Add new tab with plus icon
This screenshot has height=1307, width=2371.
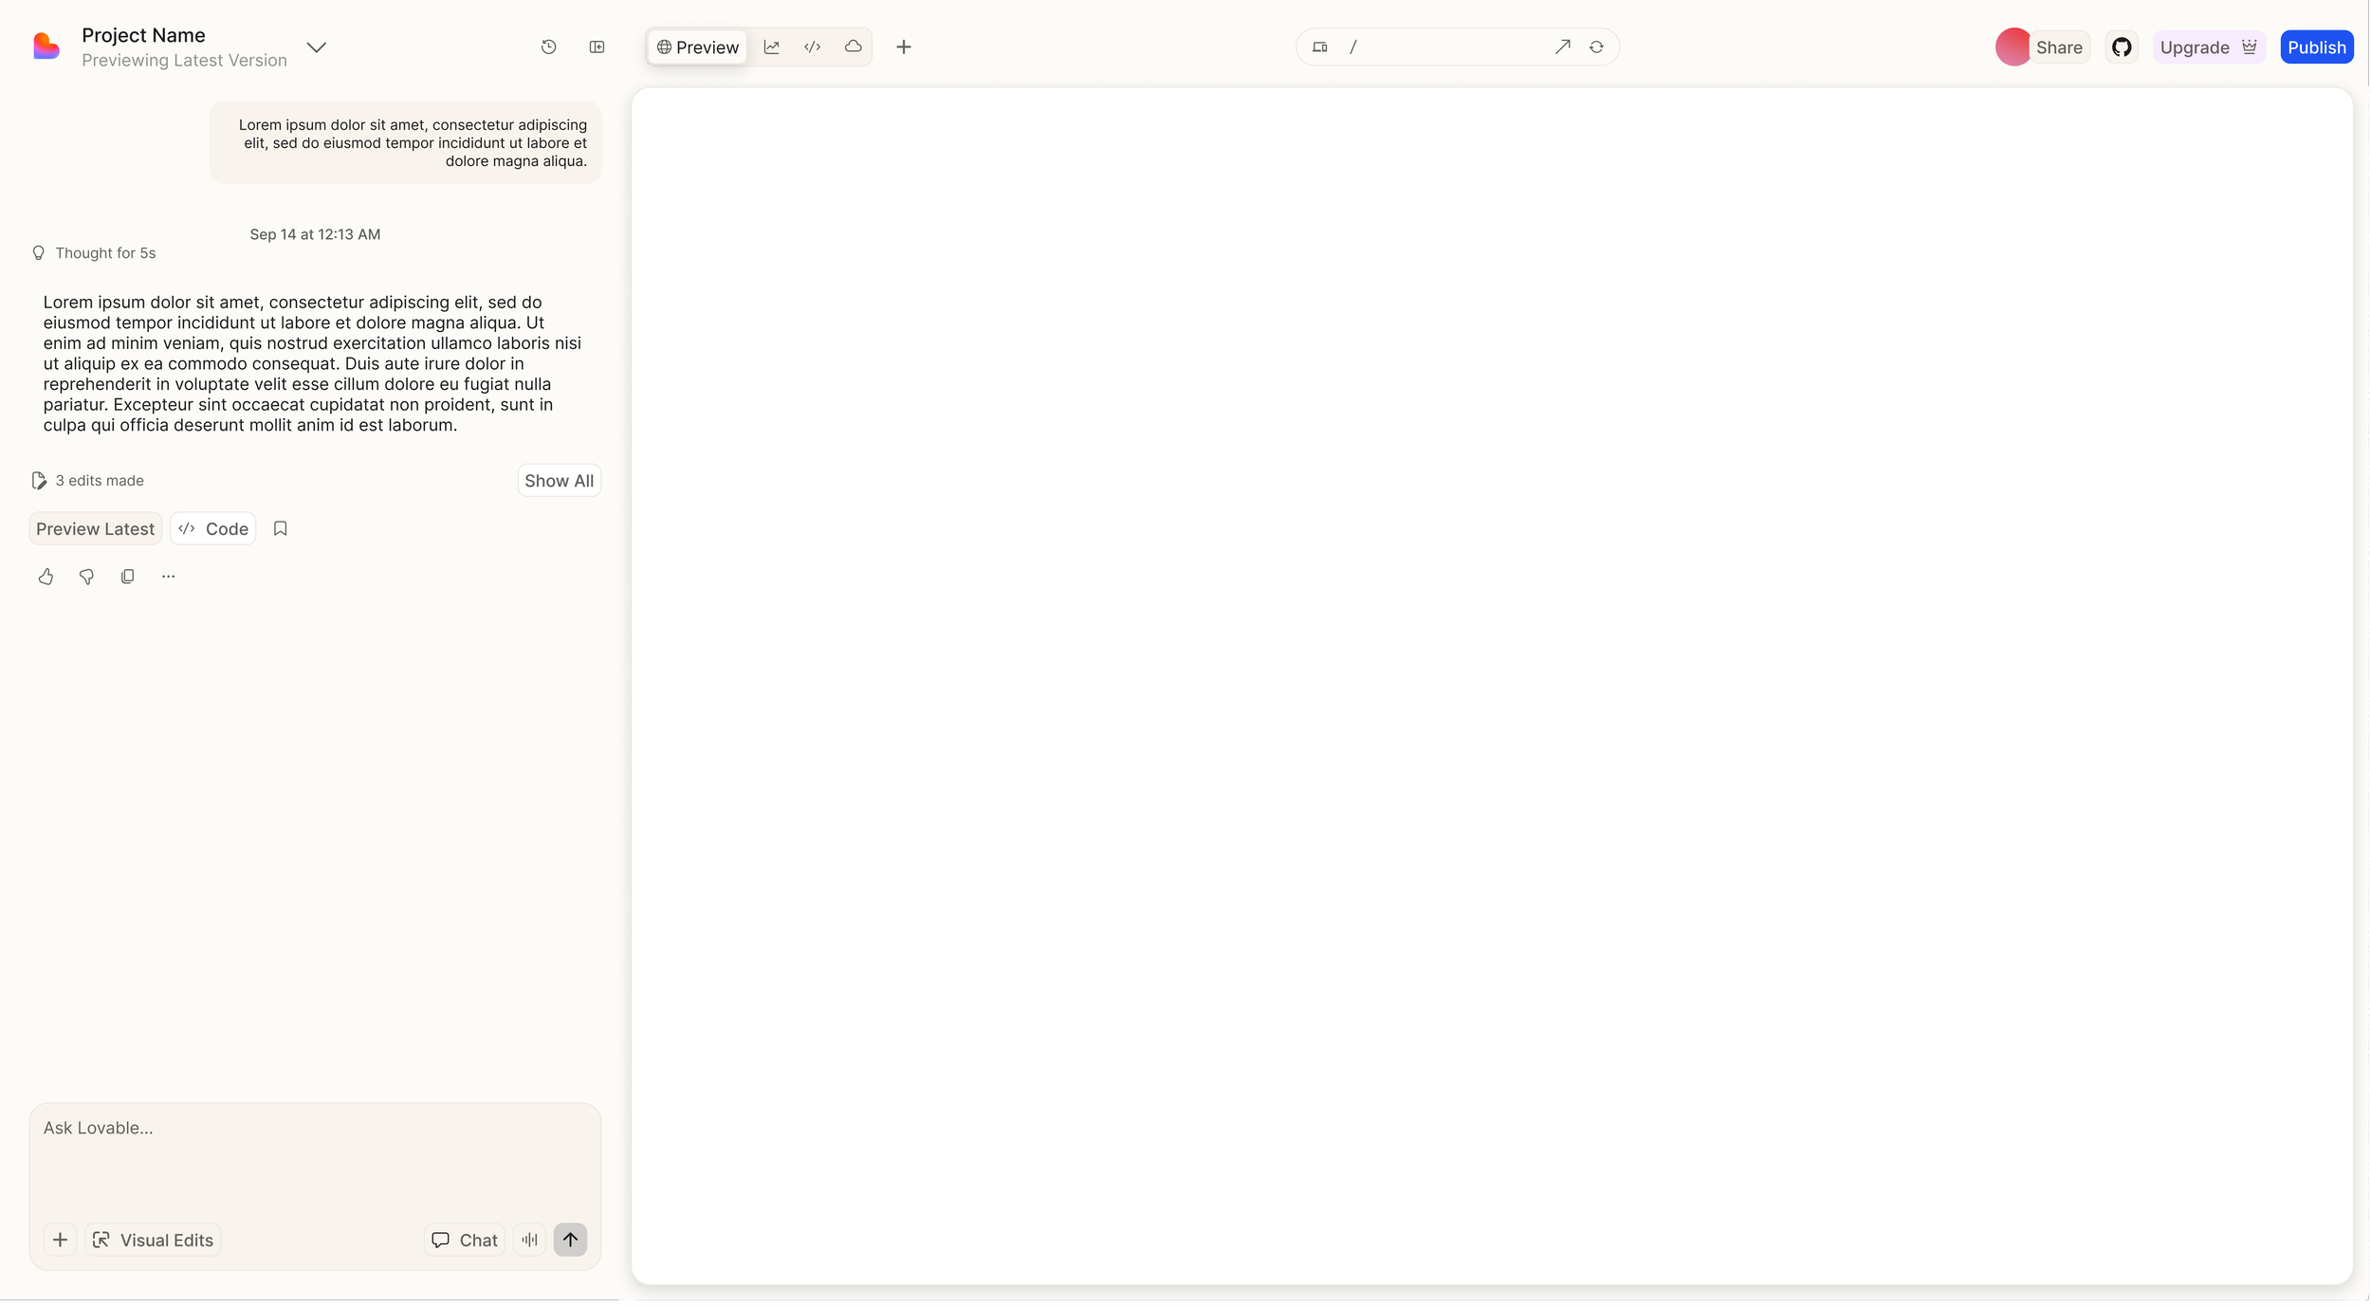coord(904,47)
